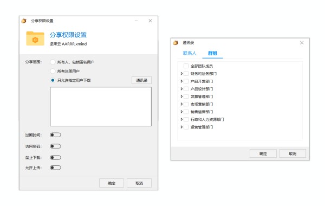Check the 全部团队成员 checkbox
This screenshot has width=325, height=206.
point(186,66)
